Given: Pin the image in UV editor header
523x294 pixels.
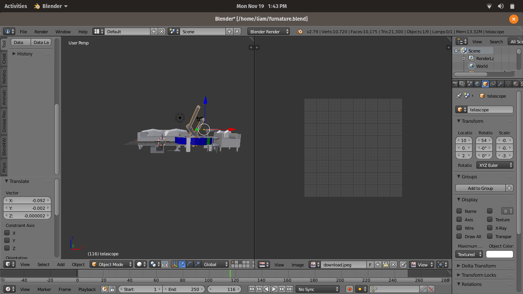Looking at the screenshot, I should tap(403, 265).
